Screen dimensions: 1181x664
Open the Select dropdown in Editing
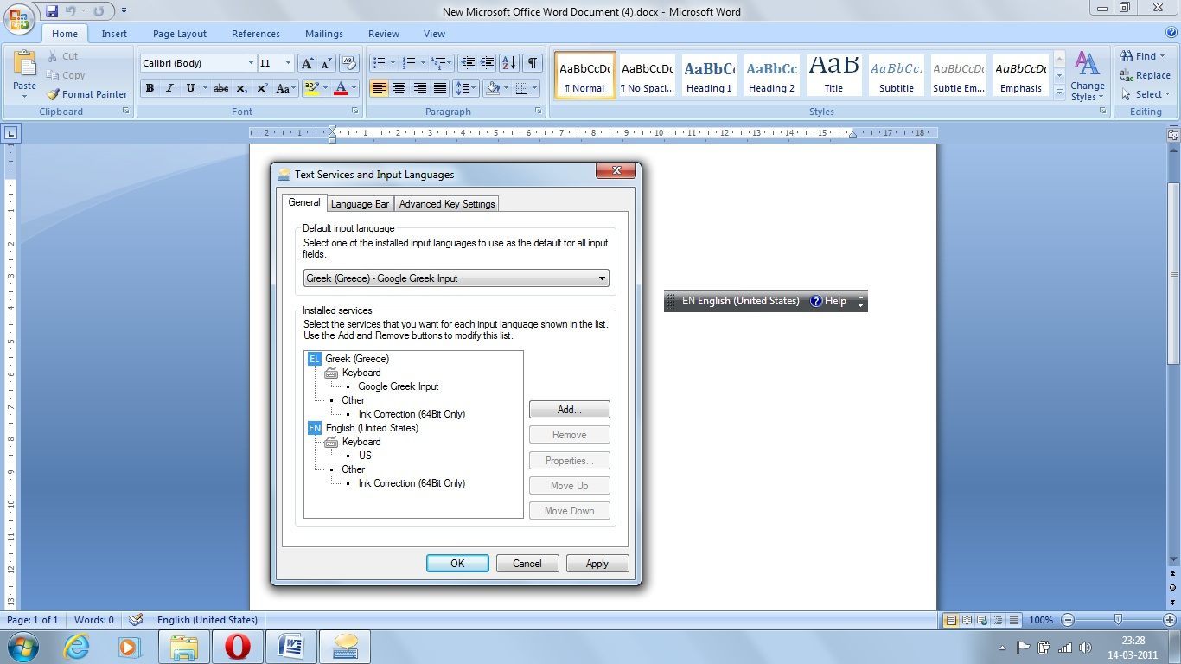click(1146, 94)
